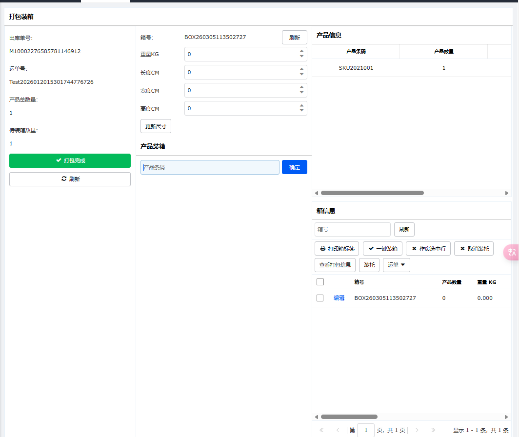Click 打印箱标签 printer button
Image resolution: width=519 pixels, height=437 pixels.
tap(337, 249)
